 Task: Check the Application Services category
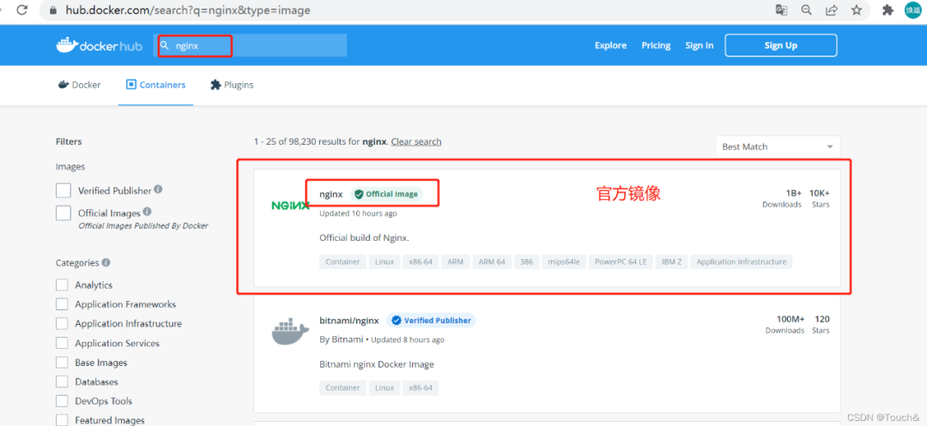[62, 344]
